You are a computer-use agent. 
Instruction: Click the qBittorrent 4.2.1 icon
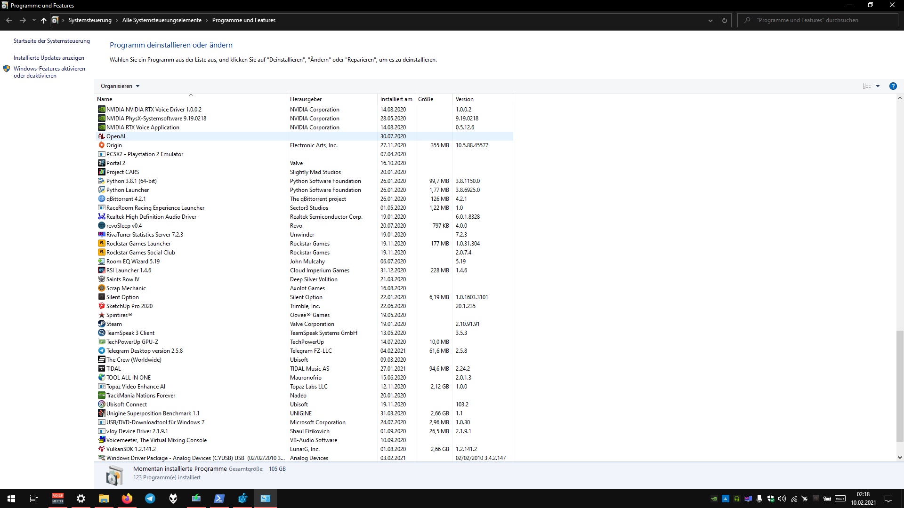(101, 199)
